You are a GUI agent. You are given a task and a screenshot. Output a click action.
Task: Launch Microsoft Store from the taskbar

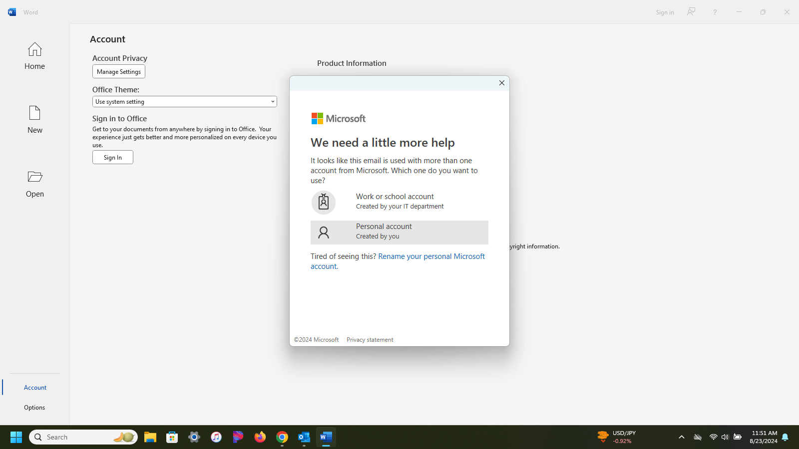point(172,437)
